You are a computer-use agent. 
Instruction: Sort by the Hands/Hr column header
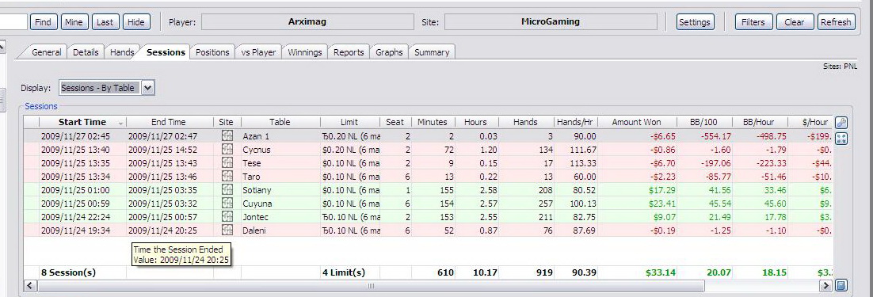click(576, 122)
